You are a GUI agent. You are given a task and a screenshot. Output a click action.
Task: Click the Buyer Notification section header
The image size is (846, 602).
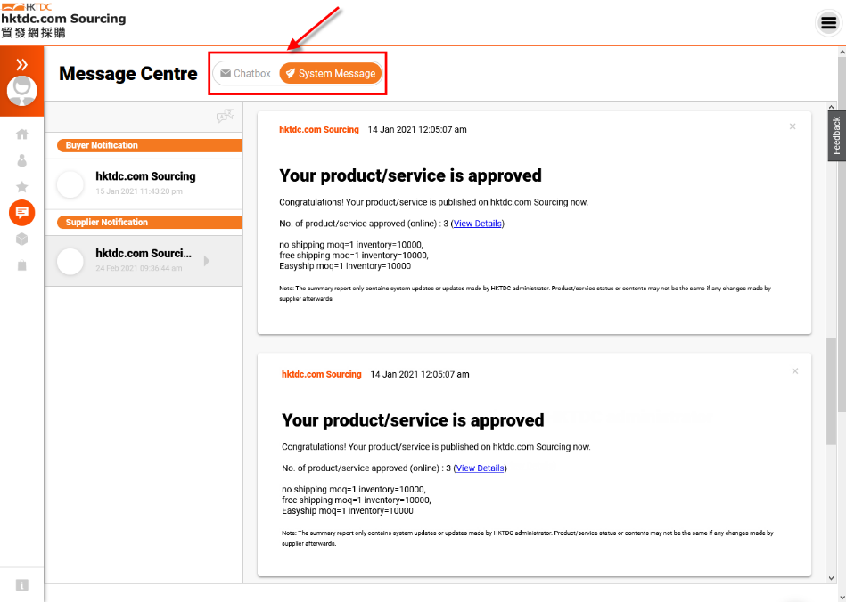click(x=150, y=145)
